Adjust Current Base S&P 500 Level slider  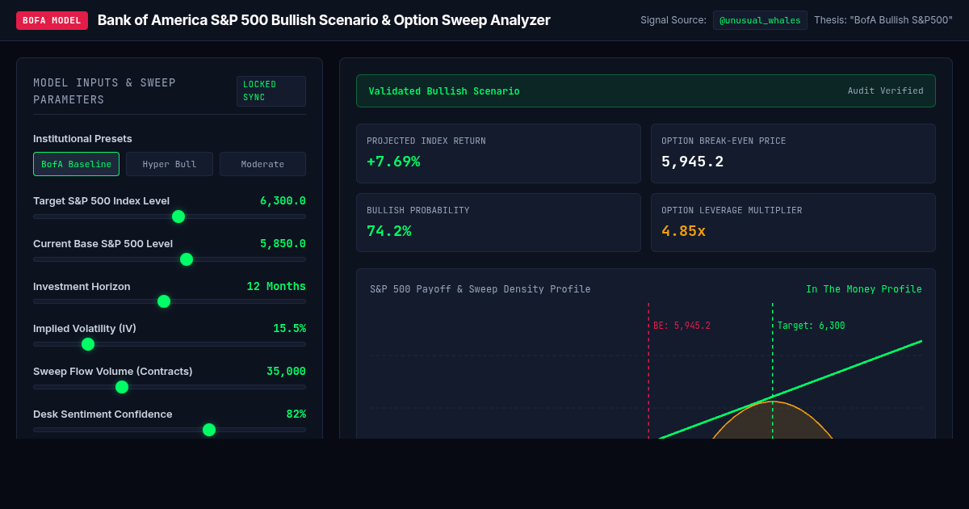(187, 259)
